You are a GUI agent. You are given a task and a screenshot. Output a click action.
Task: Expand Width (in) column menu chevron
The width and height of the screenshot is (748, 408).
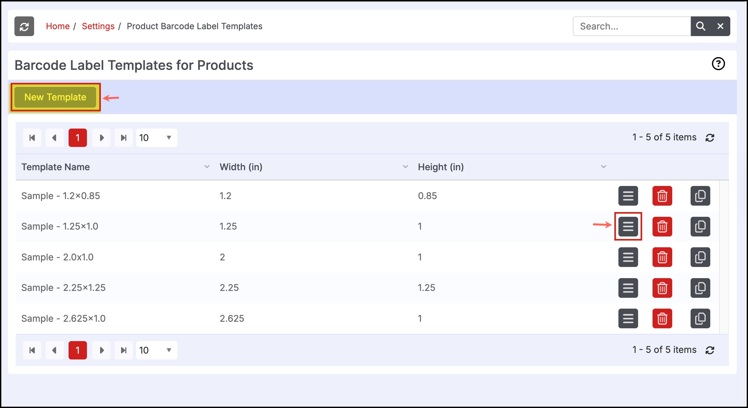(x=405, y=167)
